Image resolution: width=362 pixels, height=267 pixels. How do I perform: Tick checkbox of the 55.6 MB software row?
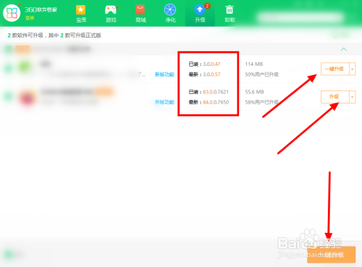coord(9,96)
